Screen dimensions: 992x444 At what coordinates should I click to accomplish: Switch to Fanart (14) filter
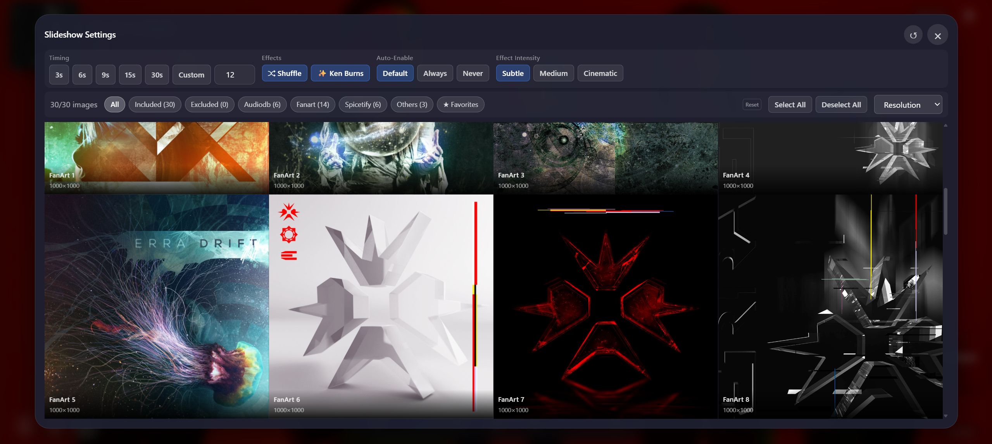312,105
